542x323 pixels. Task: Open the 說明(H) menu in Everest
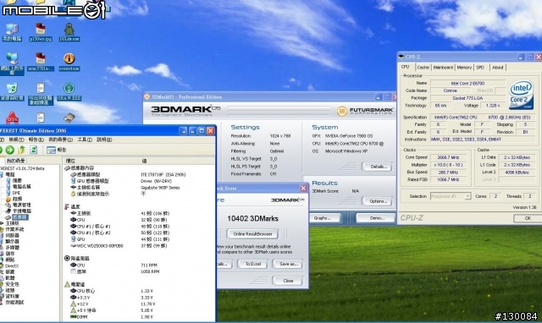tap(104, 140)
